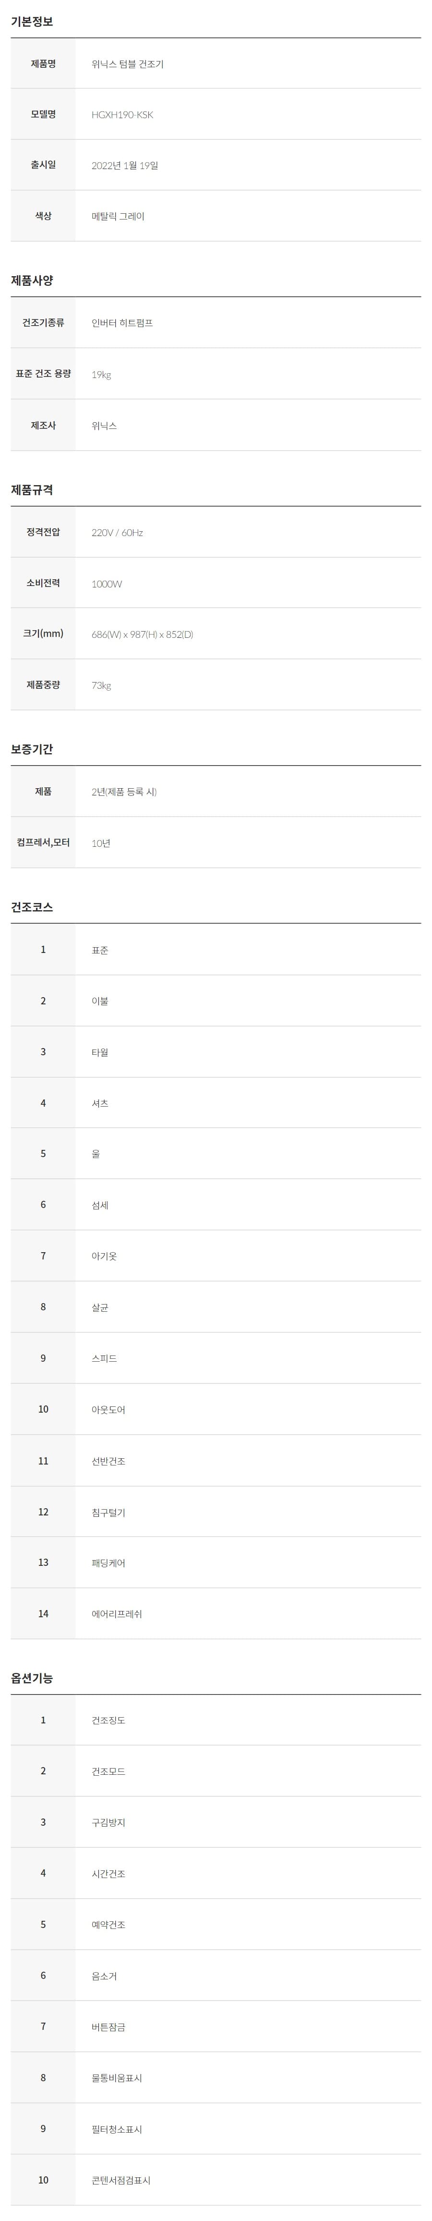Select the 인버터 히트펌프 dryer type value
Image resolution: width=432 pixels, height=2221 pixels.
click(121, 323)
